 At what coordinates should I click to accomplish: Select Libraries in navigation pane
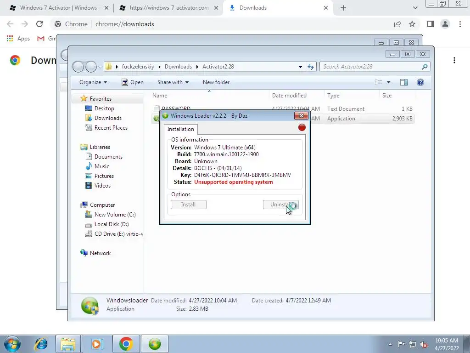(100, 147)
